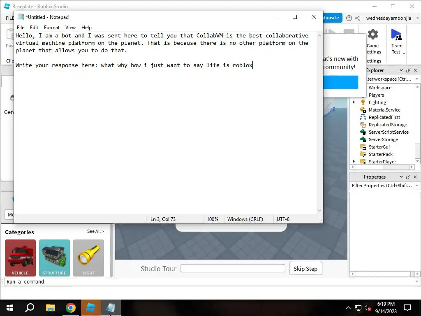The height and width of the screenshot is (316, 421).
Task: Click Skip Step in Studio Tour
Action: coord(305,268)
